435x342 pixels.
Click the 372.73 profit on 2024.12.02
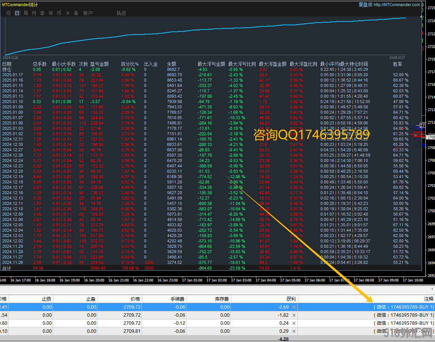click(97, 241)
